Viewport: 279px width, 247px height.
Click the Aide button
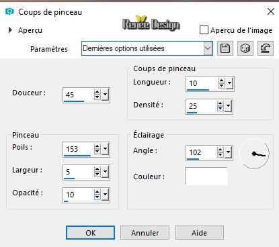(x=199, y=233)
